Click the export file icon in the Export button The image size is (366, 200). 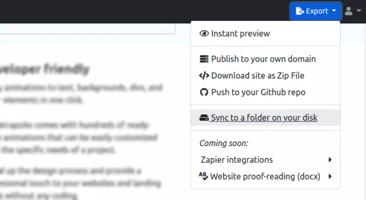coord(300,11)
